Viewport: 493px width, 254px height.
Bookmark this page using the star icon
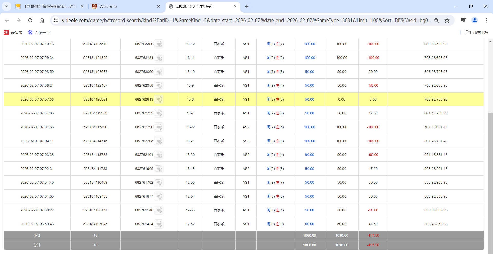coord(447,20)
